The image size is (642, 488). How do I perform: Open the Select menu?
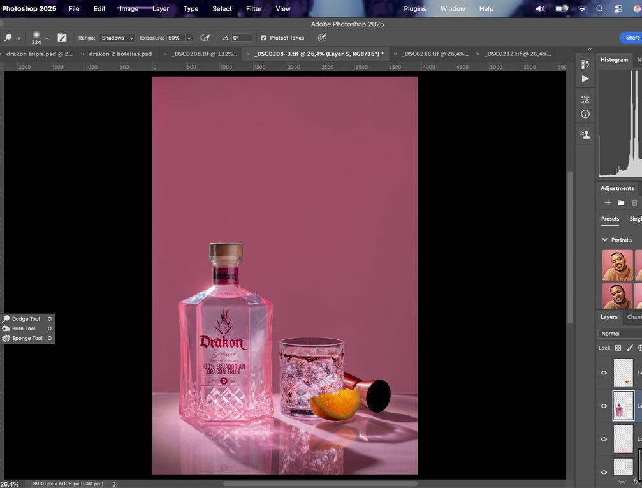coord(222,8)
